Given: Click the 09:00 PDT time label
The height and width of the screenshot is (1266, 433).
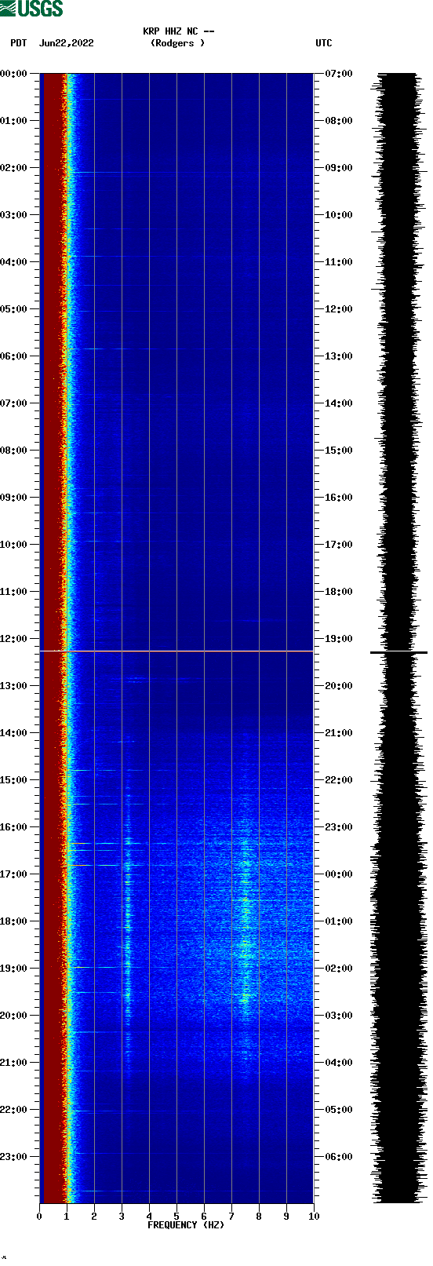Looking at the screenshot, I should point(14,498).
